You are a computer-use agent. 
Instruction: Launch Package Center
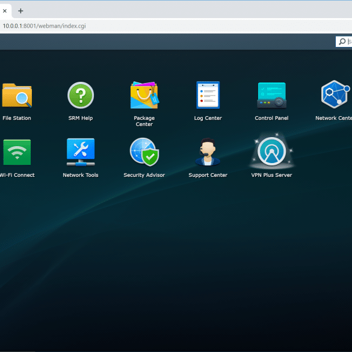click(144, 95)
